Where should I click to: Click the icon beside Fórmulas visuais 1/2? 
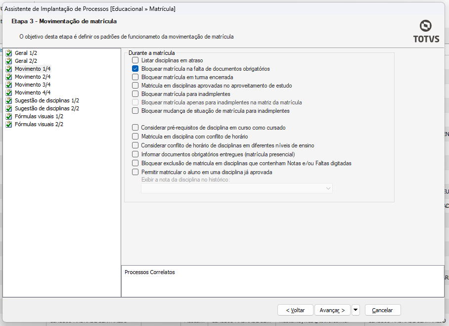point(8,116)
